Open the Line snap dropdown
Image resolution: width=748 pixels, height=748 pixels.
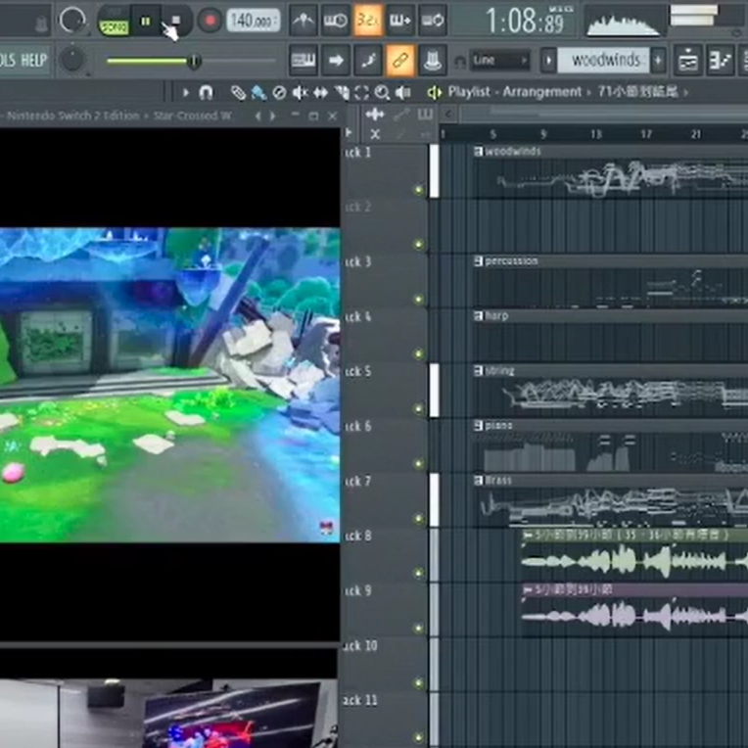point(499,61)
